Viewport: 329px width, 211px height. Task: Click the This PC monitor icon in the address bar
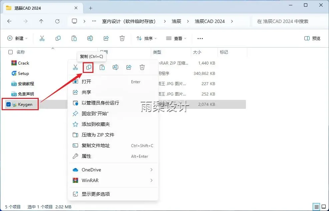click(x=74, y=21)
